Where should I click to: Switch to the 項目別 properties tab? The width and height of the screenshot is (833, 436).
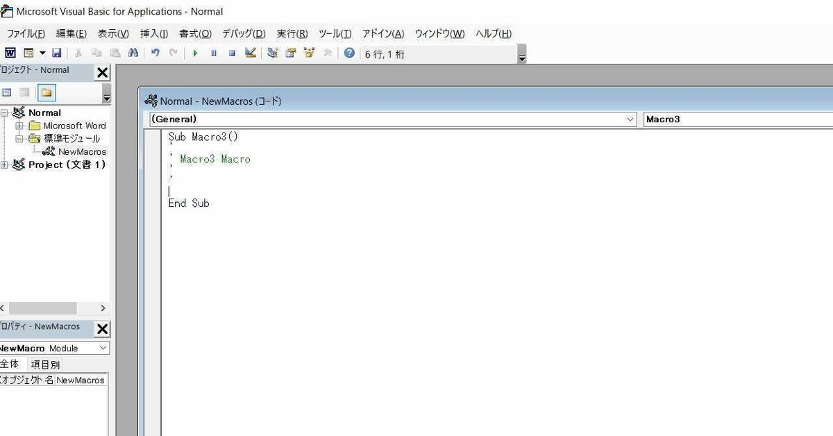point(45,364)
